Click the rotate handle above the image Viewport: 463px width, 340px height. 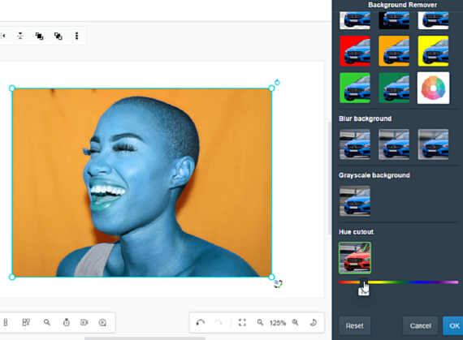(x=277, y=82)
